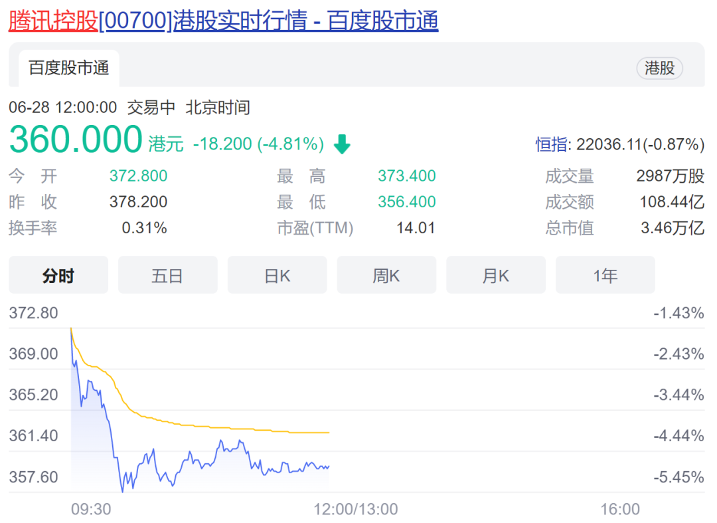The height and width of the screenshot is (523, 717).
Task: Click the current price 360.000
Action: 76,140
